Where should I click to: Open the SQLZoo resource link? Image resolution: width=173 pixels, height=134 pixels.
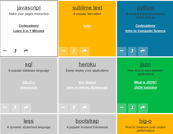pyautogui.click(x=29, y=82)
